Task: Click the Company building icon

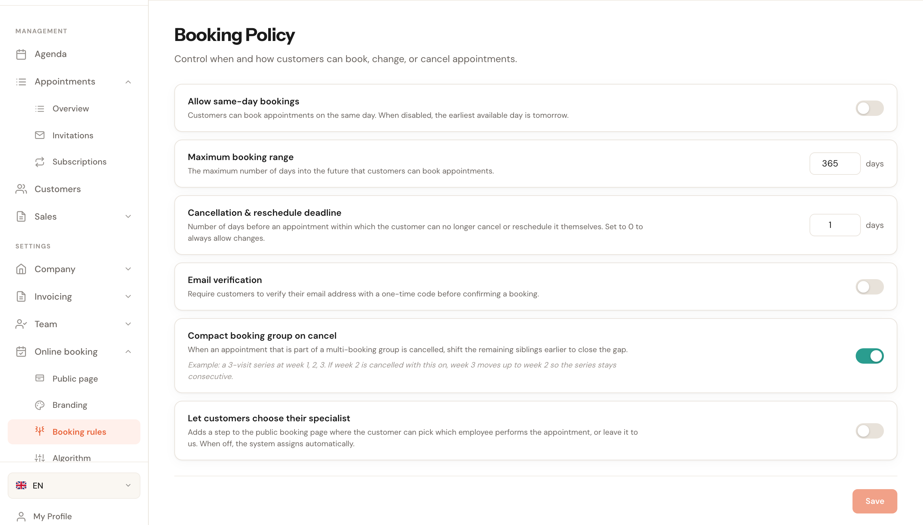Action: (21, 269)
